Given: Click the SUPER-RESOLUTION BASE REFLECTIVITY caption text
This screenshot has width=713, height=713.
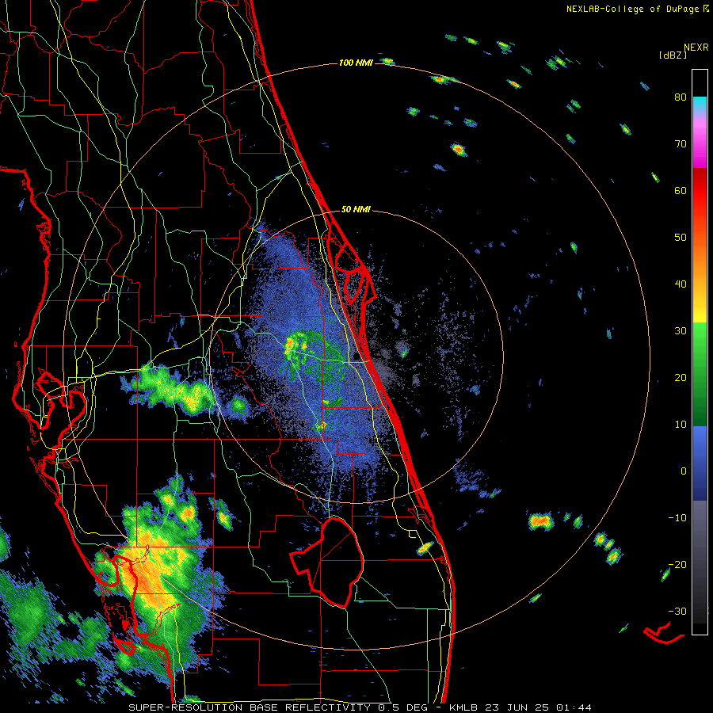Looking at the screenshot, I should (250, 707).
